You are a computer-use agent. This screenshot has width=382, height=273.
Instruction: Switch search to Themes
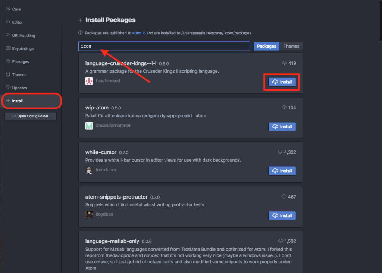click(291, 46)
